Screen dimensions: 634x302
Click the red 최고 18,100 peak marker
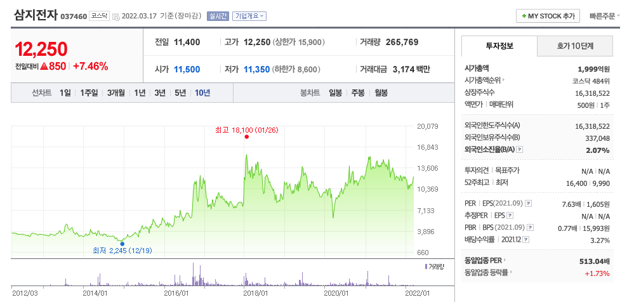click(x=247, y=136)
